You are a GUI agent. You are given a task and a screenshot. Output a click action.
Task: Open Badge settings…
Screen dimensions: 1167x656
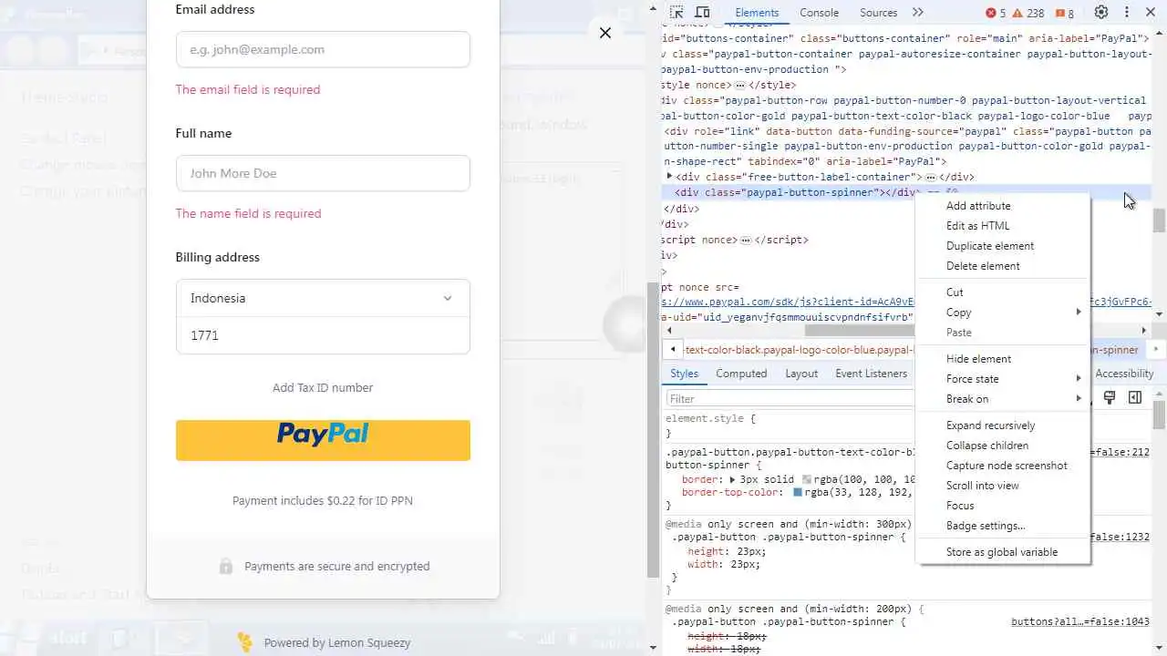point(1003,526)
